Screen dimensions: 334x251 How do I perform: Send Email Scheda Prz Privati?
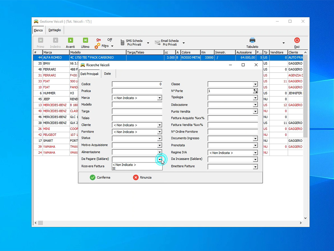(x=167, y=42)
